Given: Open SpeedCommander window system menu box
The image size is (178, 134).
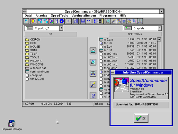Looking at the screenshot, I should (x=25, y=11).
